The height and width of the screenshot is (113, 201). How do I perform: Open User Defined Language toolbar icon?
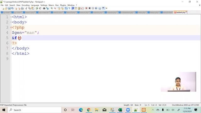pos(76,8)
